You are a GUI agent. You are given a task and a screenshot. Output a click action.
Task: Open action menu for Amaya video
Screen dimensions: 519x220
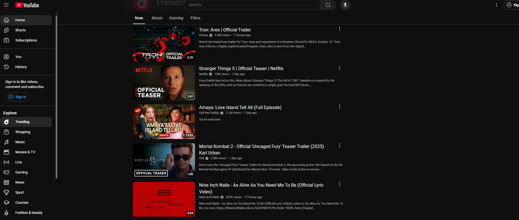[339, 106]
